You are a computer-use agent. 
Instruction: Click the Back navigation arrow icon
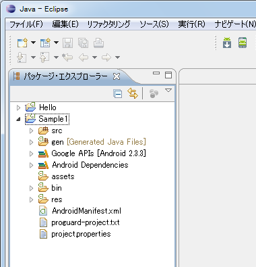pos(84,57)
